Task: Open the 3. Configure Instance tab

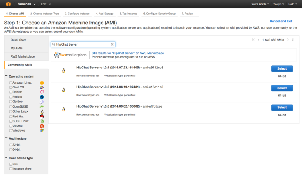Action: (x=77, y=14)
